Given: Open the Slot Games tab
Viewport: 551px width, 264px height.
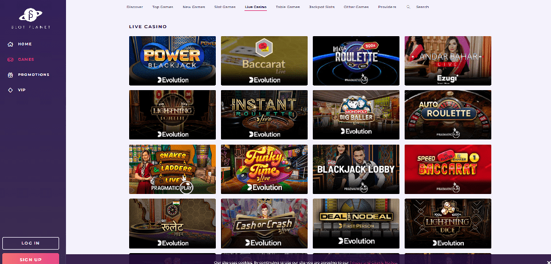Looking at the screenshot, I should tap(225, 7).
